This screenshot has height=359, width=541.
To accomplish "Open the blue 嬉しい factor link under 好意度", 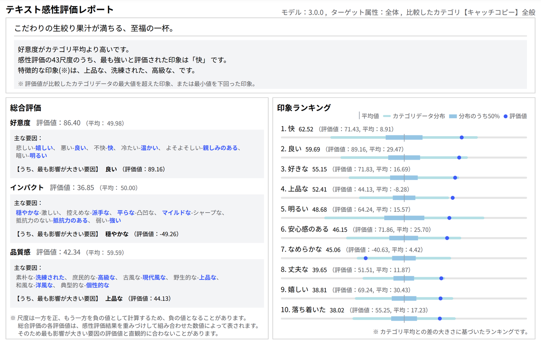I will pyautogui.click(x=44, y=148).
